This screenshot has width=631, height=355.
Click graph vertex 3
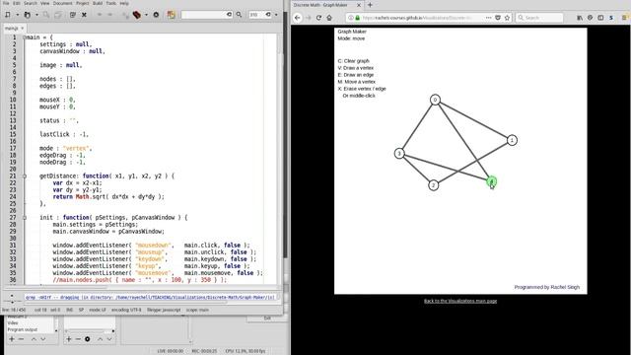click(x=399, y=154)
